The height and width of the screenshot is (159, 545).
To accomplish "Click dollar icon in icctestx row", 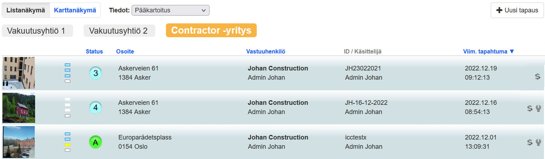I will tap(530, 142).
